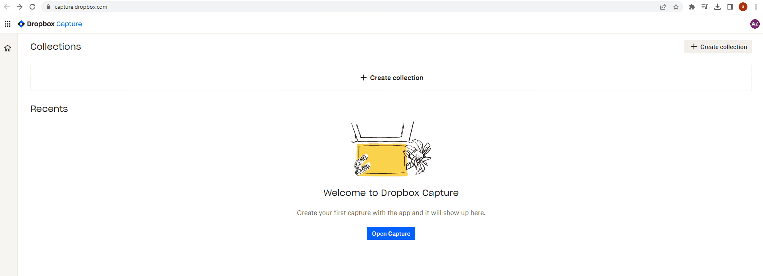Open the media control playlist icon

(x=705, y=7)
